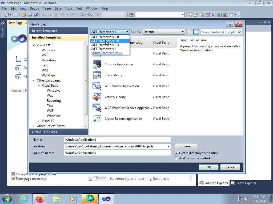This screenshot has width=273, height=204.
Task: Expand the Visual F# tree node
Action: (x=39, y=121)
